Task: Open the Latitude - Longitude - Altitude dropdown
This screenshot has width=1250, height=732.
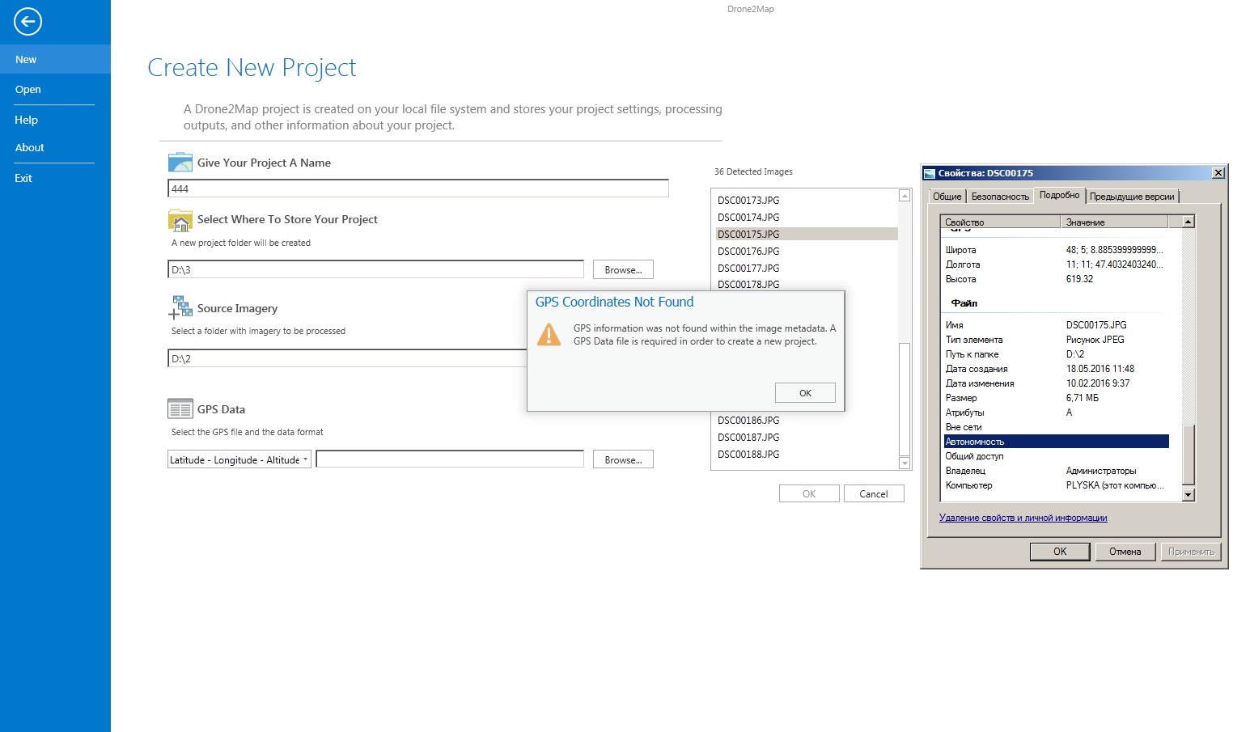Action: point(239,460)
